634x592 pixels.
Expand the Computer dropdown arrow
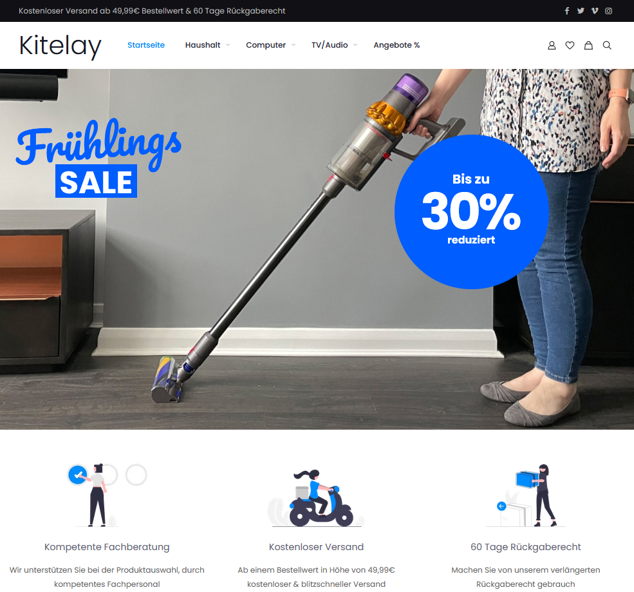click(293, 45)
